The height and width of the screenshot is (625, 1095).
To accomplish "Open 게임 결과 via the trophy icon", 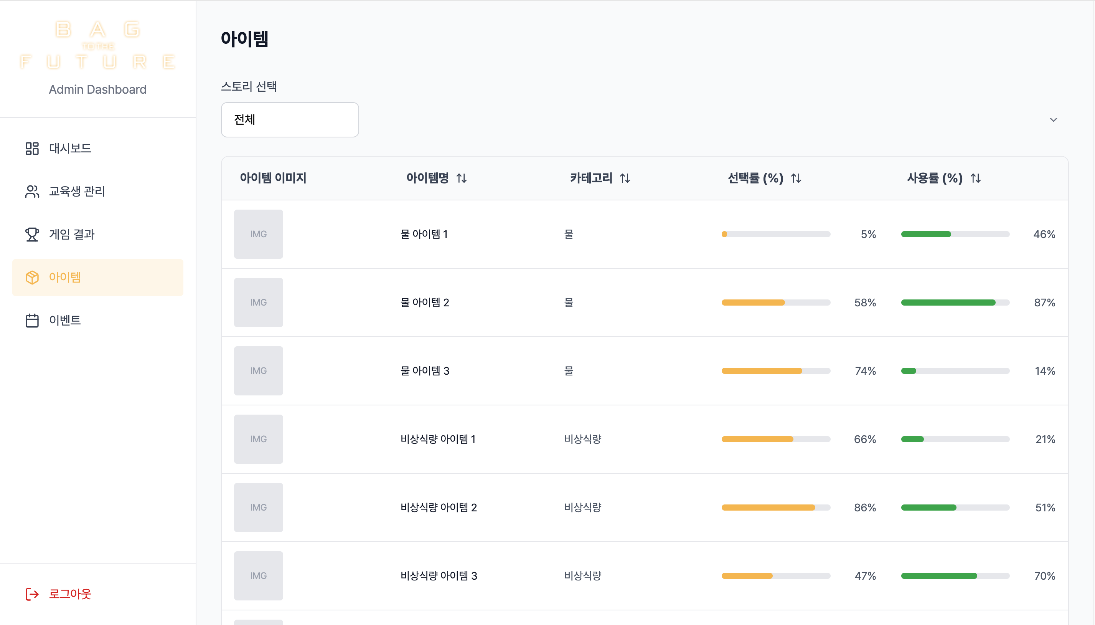I will click(32, 234).
